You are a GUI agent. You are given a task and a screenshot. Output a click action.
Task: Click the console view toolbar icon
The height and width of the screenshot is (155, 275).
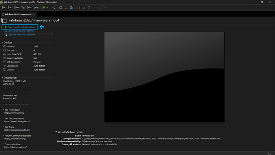pos(96,7)
